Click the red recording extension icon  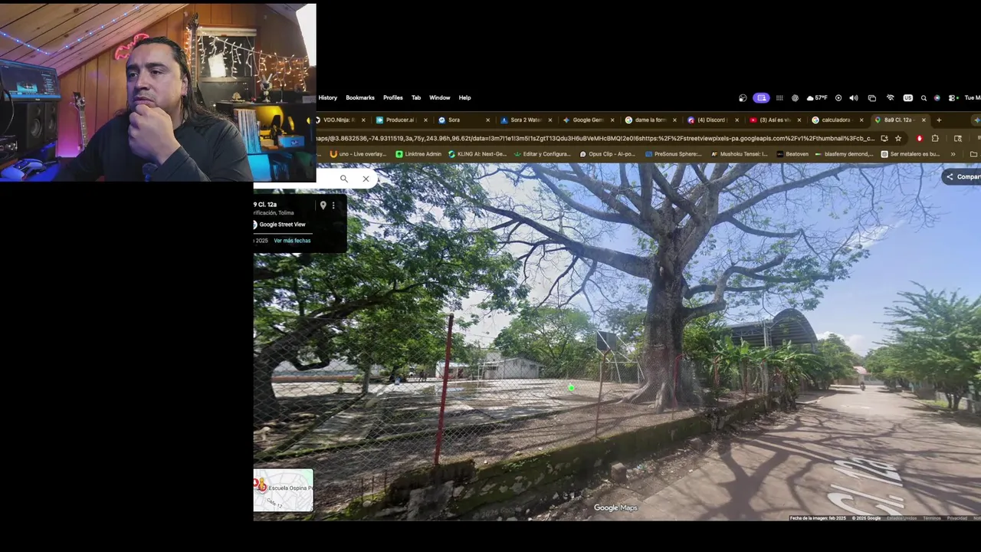919,139
